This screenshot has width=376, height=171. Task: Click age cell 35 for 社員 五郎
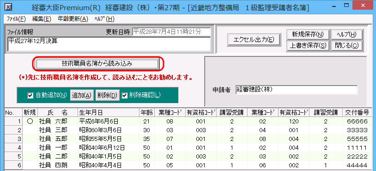[x=146, y=139]
